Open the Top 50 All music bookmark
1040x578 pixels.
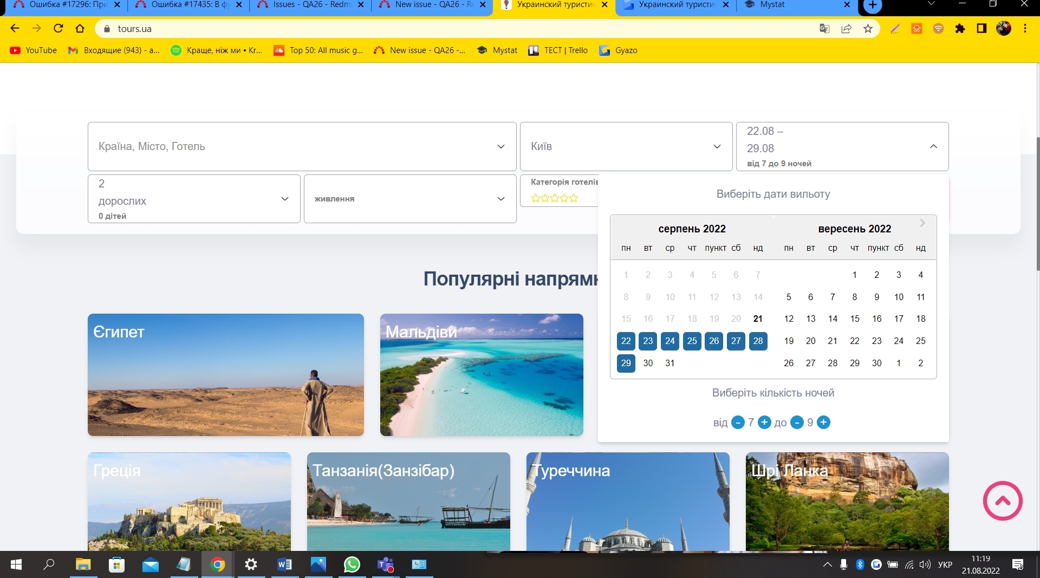(318, 50)
